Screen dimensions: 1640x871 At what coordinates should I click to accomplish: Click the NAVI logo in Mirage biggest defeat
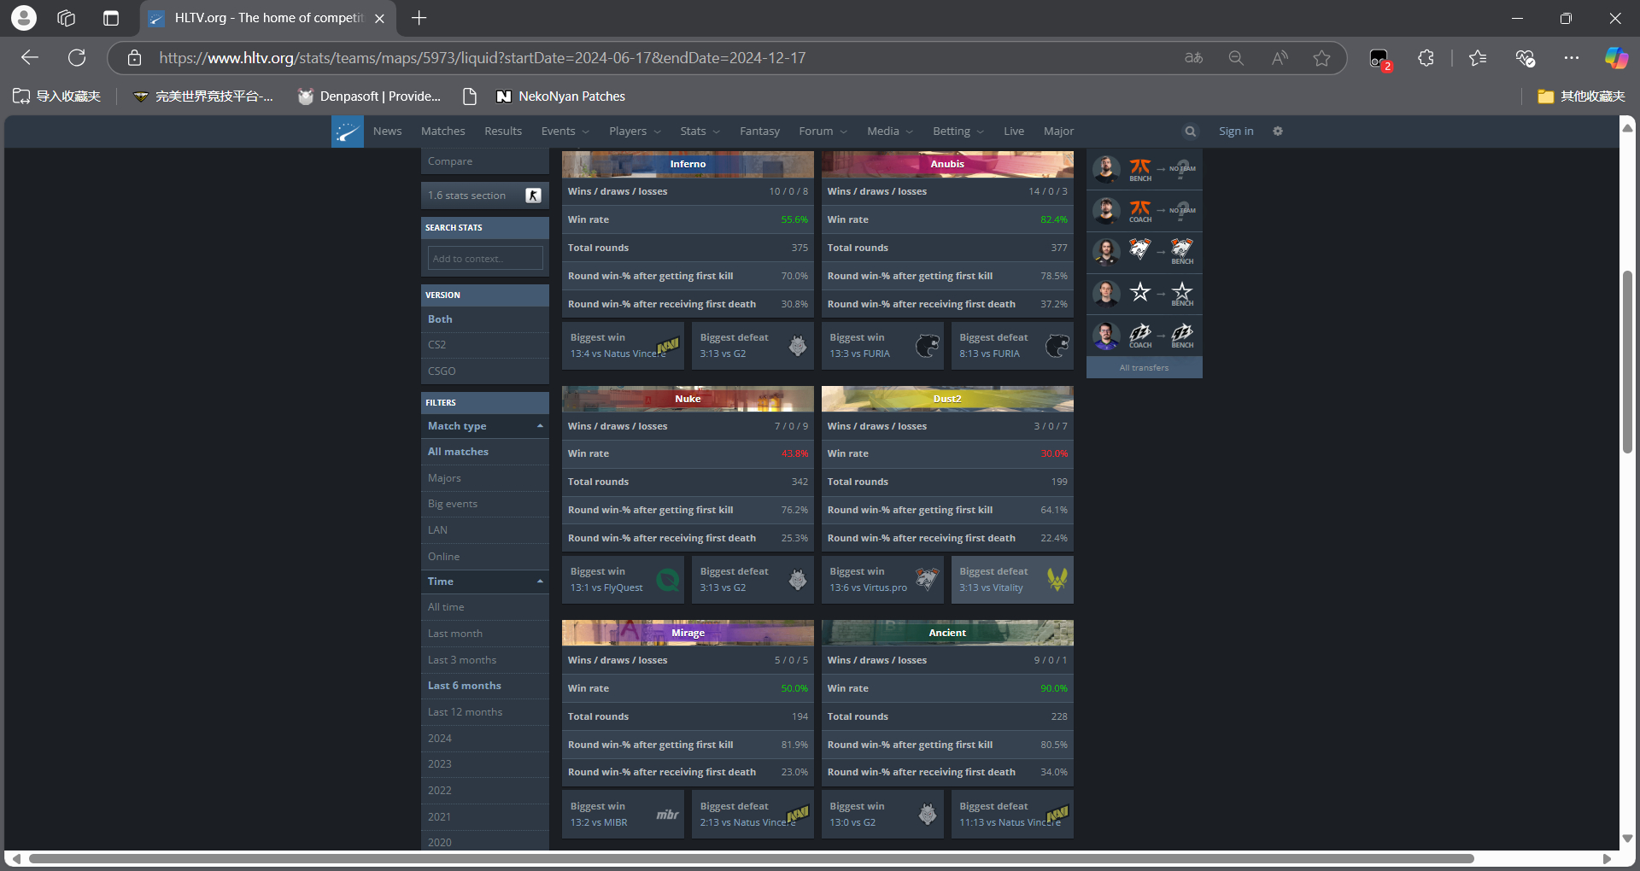pyautogui.click(x=798, y=815)
